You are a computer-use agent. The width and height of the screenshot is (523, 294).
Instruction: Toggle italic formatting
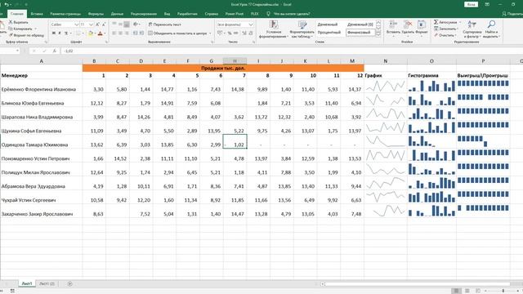[60, 33]
